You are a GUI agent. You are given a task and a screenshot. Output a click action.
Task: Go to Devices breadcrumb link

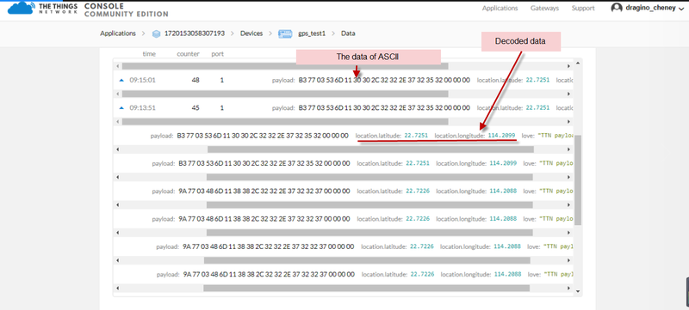(251, 33)
